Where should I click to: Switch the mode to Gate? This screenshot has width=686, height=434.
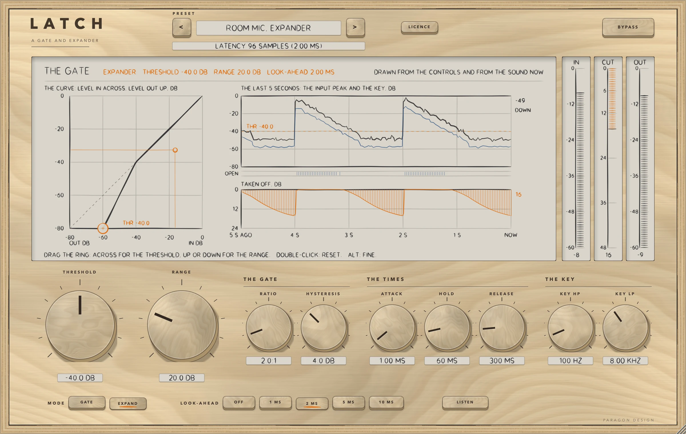[x=87, y=403]
